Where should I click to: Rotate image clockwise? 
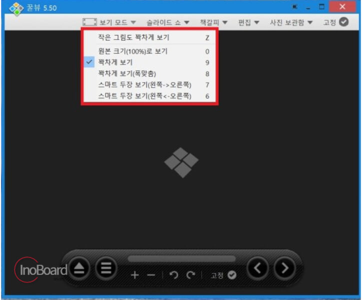190,275
